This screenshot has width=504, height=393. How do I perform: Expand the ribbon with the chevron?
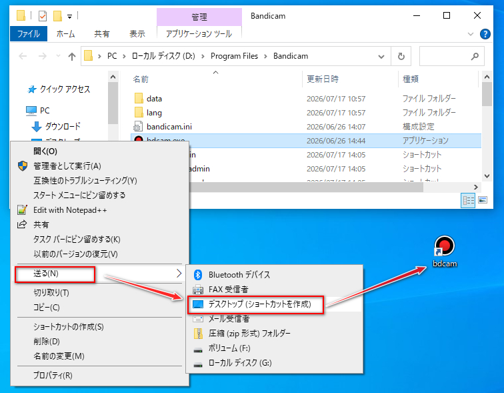click(471, 34)
